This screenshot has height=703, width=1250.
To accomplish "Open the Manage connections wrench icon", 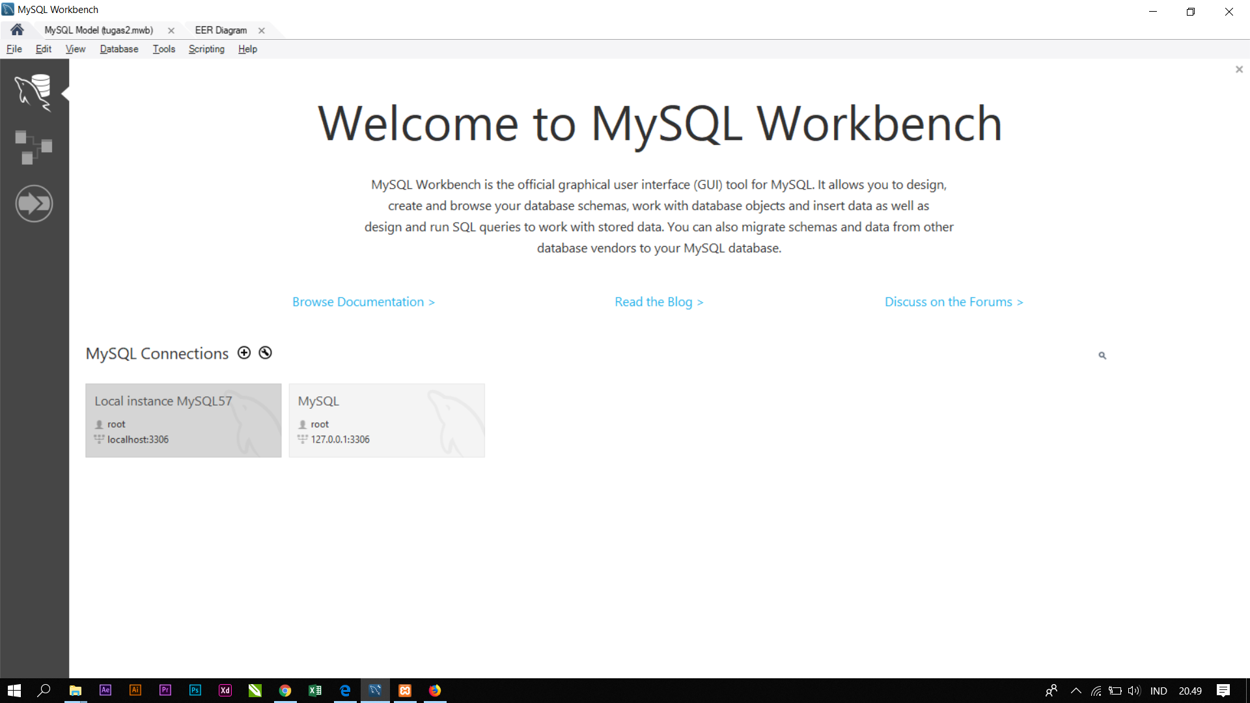I will [265, 353].
